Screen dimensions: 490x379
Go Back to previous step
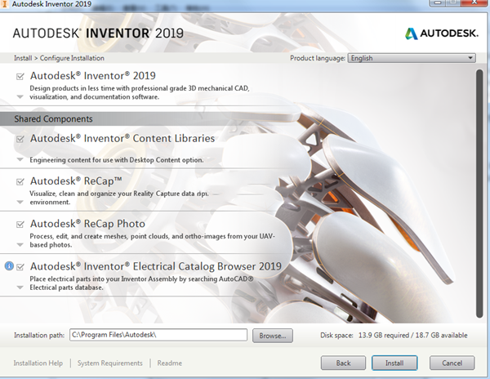343,363
